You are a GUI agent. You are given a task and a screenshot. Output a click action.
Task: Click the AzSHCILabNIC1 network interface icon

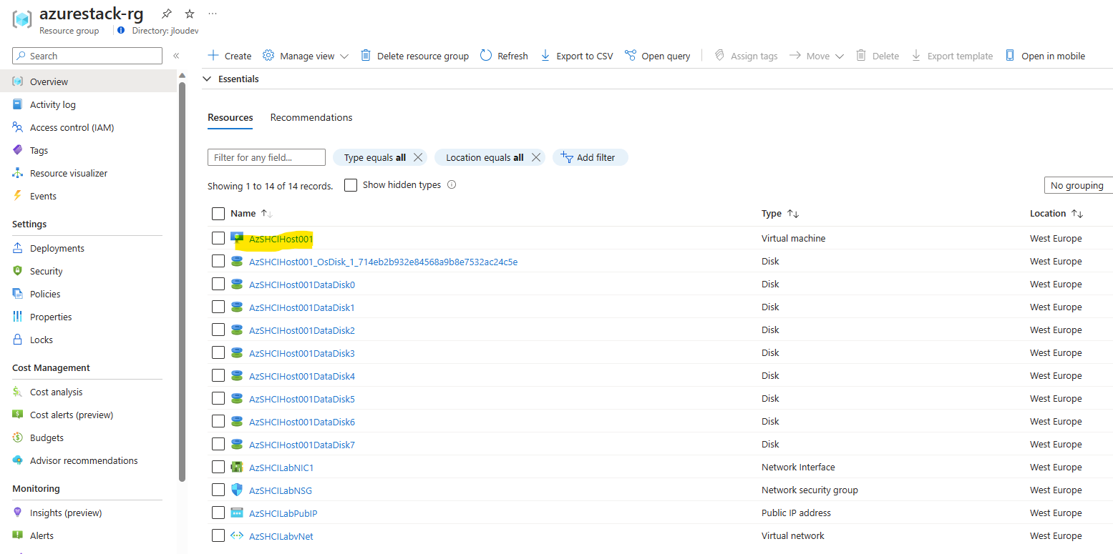pyautogui.click(x=237, y=467)
